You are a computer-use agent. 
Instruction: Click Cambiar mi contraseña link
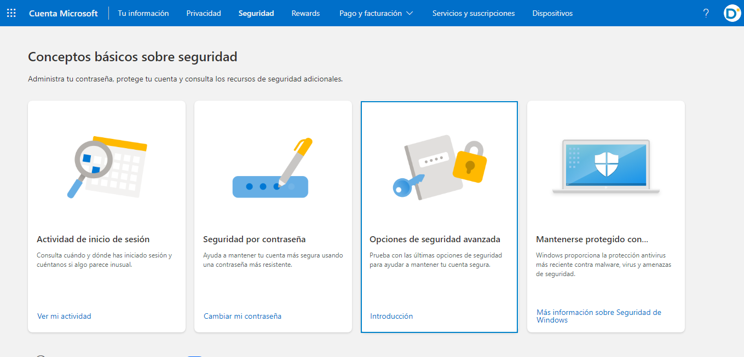click(x=243, y=316)
